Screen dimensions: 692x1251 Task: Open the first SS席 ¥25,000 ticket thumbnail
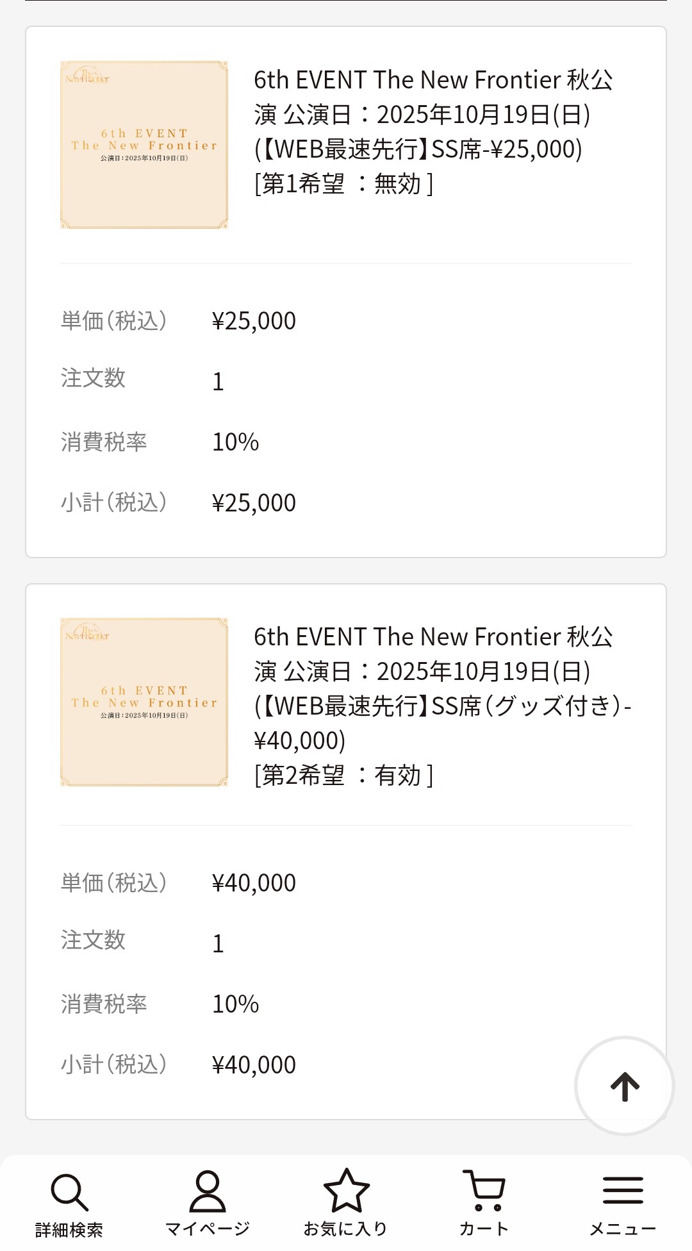coord(144,145)
